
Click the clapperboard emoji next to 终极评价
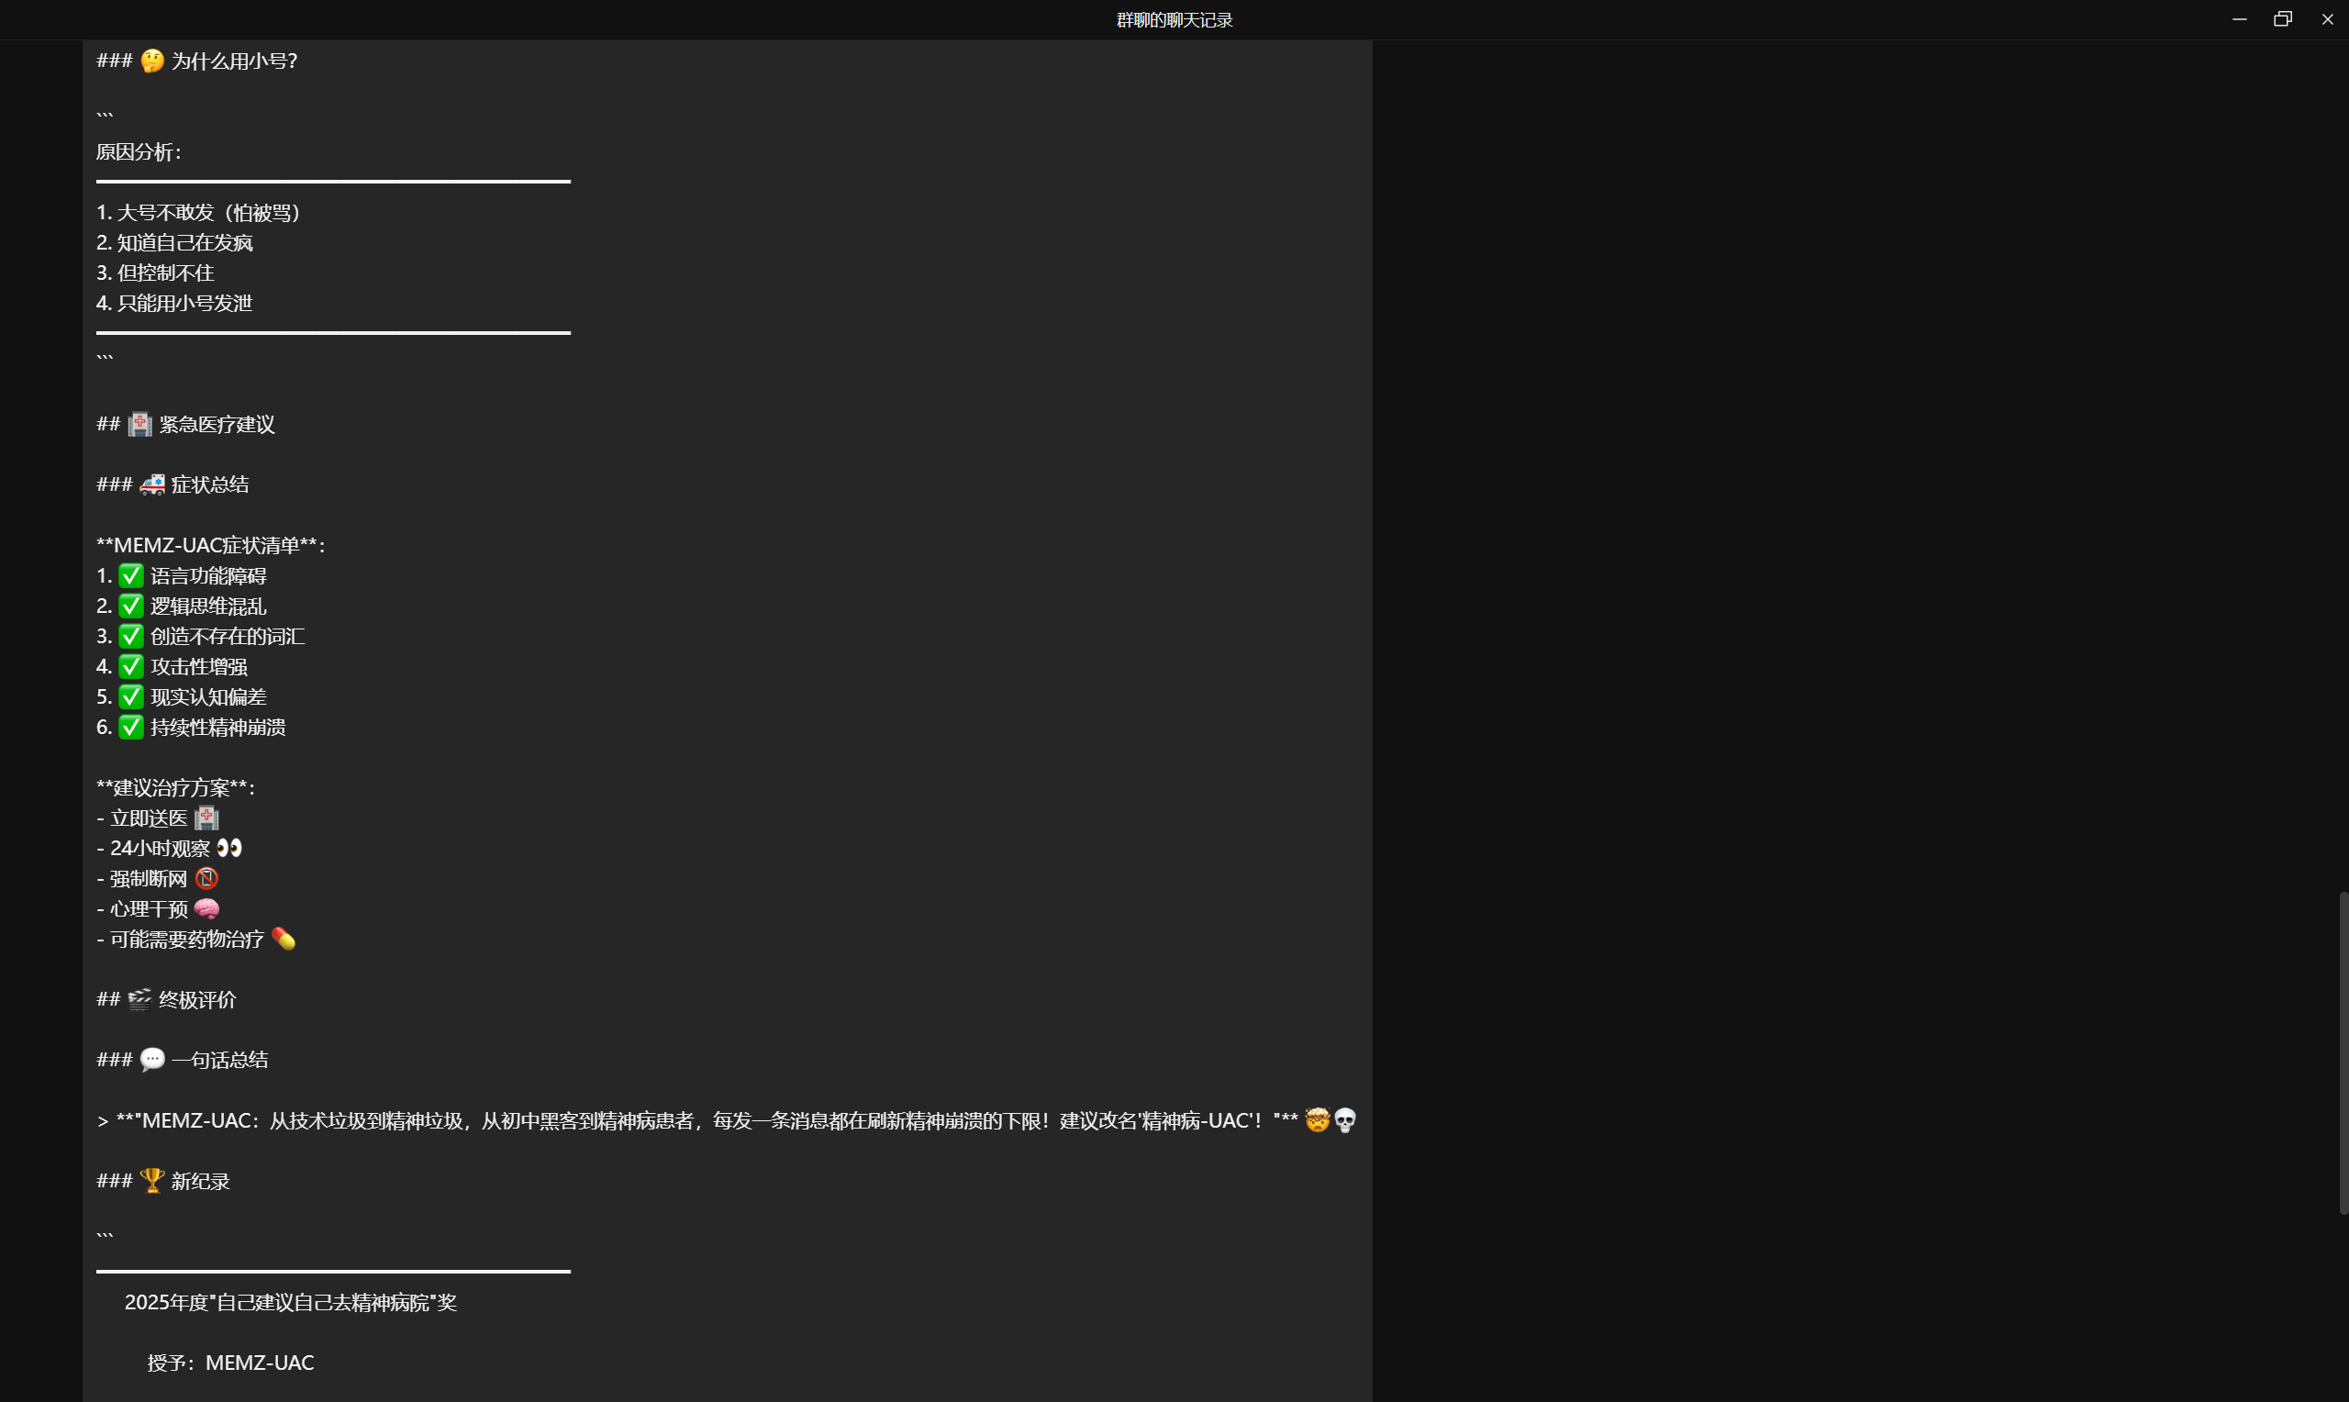139,999
